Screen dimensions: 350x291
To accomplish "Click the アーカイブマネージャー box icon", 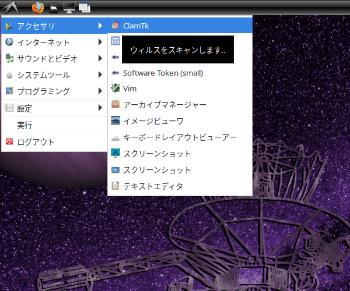I will pos(116,104).
